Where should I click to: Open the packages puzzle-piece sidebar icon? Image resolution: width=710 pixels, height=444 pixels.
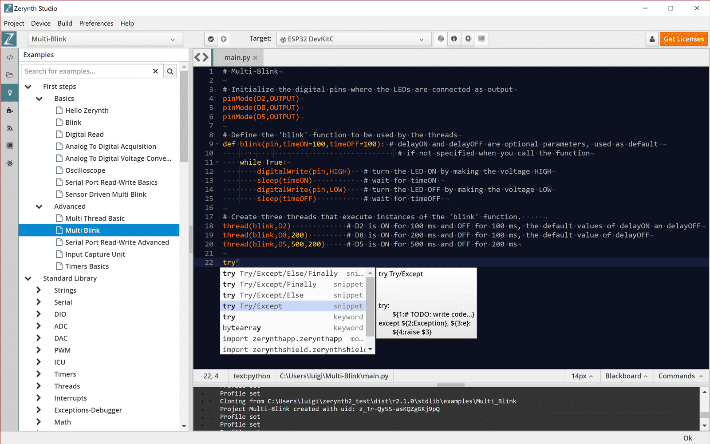click(x=10, y=110)
